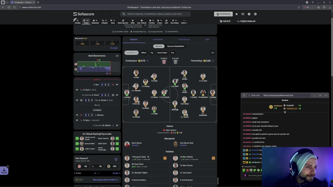
Task: Vote draw X at 9%
Action: click(x=97, y=166)
